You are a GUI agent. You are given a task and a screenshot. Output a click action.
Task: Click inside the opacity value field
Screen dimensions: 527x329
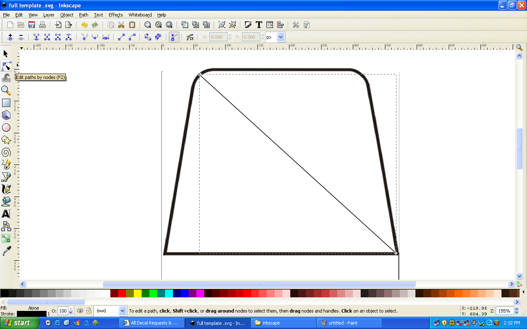click(63, 311)
